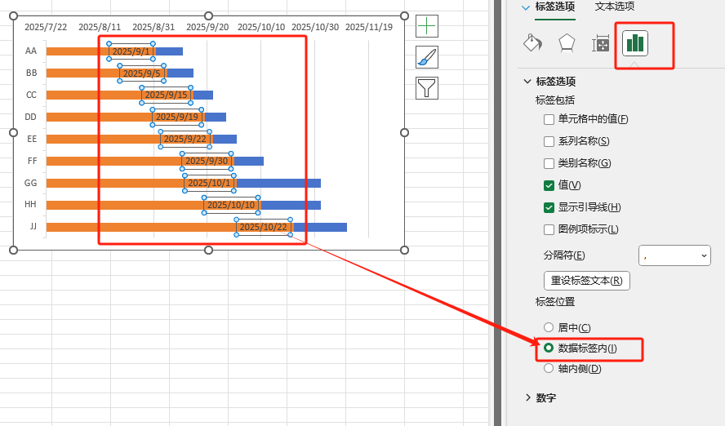Open the 分隔符 dropdown
The image size is (725, 426).
[674, 255]
